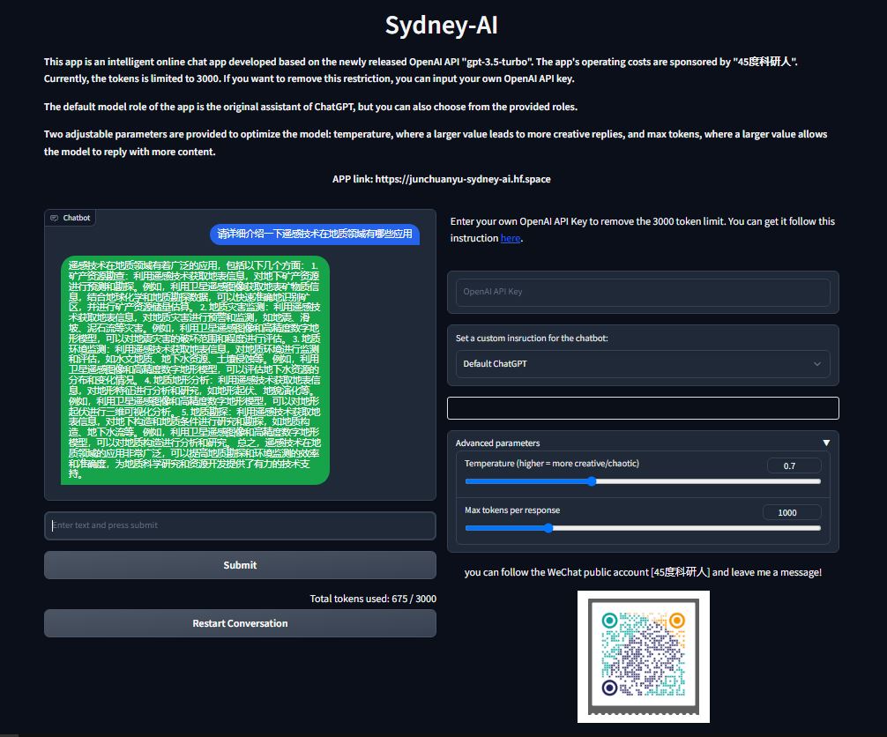Click the Advanced parameters triangle indicator
Viewport: 887px width, 737px height.
point(826,443)
